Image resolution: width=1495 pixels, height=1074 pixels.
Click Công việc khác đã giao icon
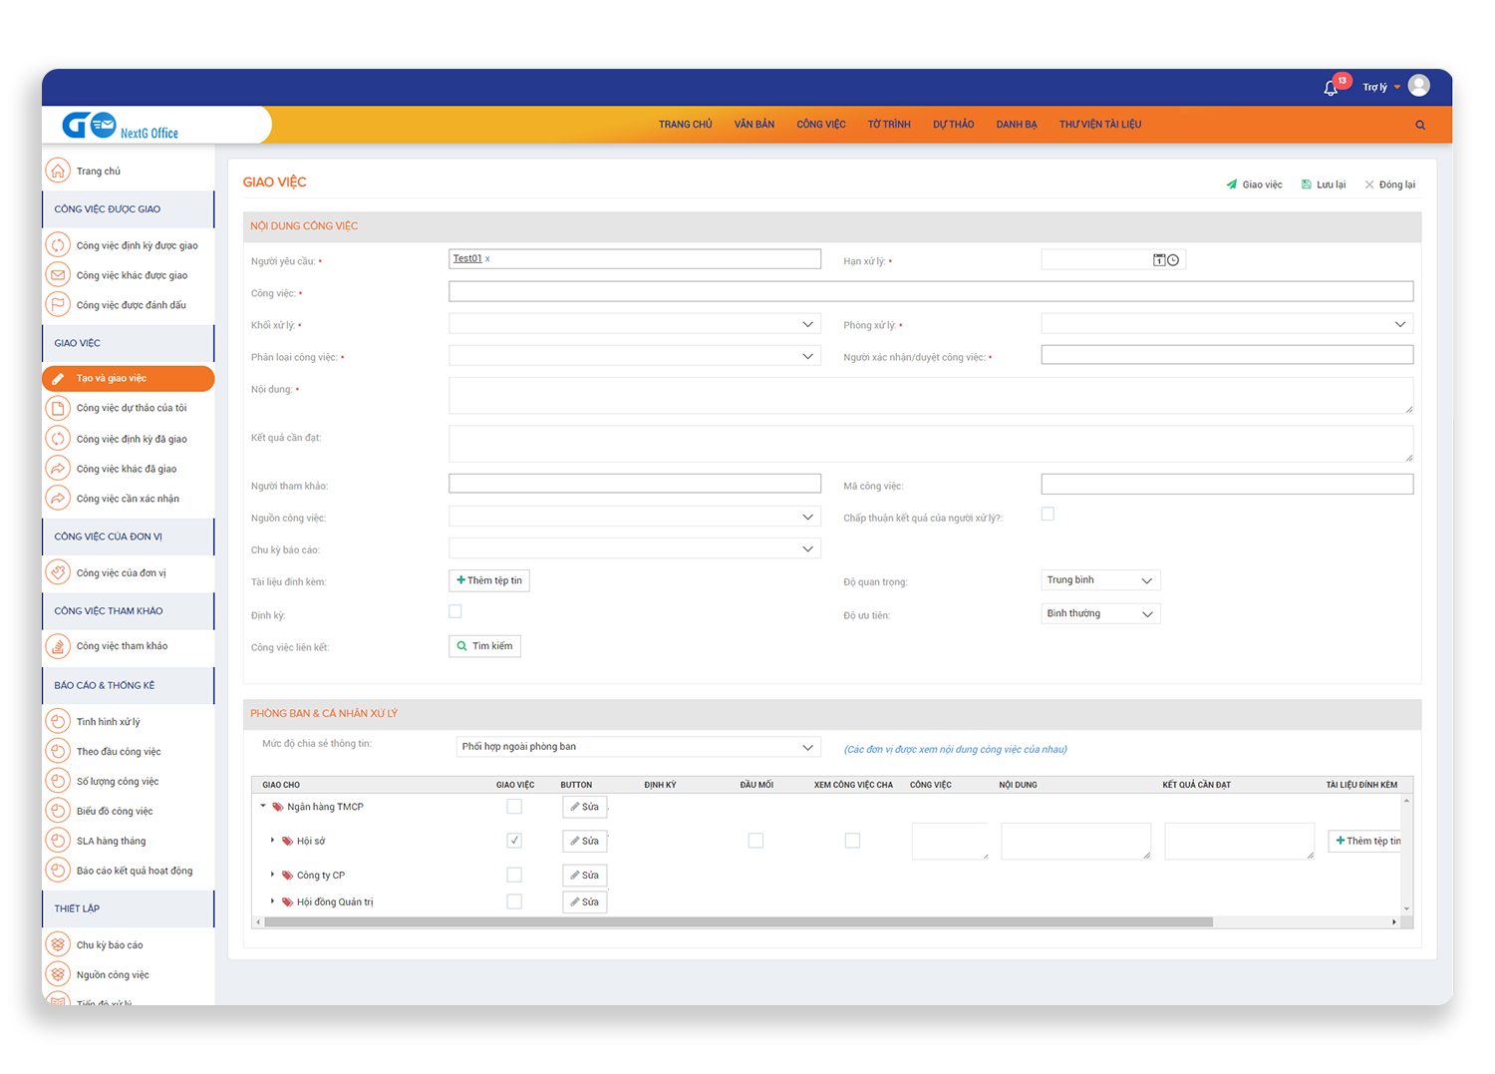point(58,469)
